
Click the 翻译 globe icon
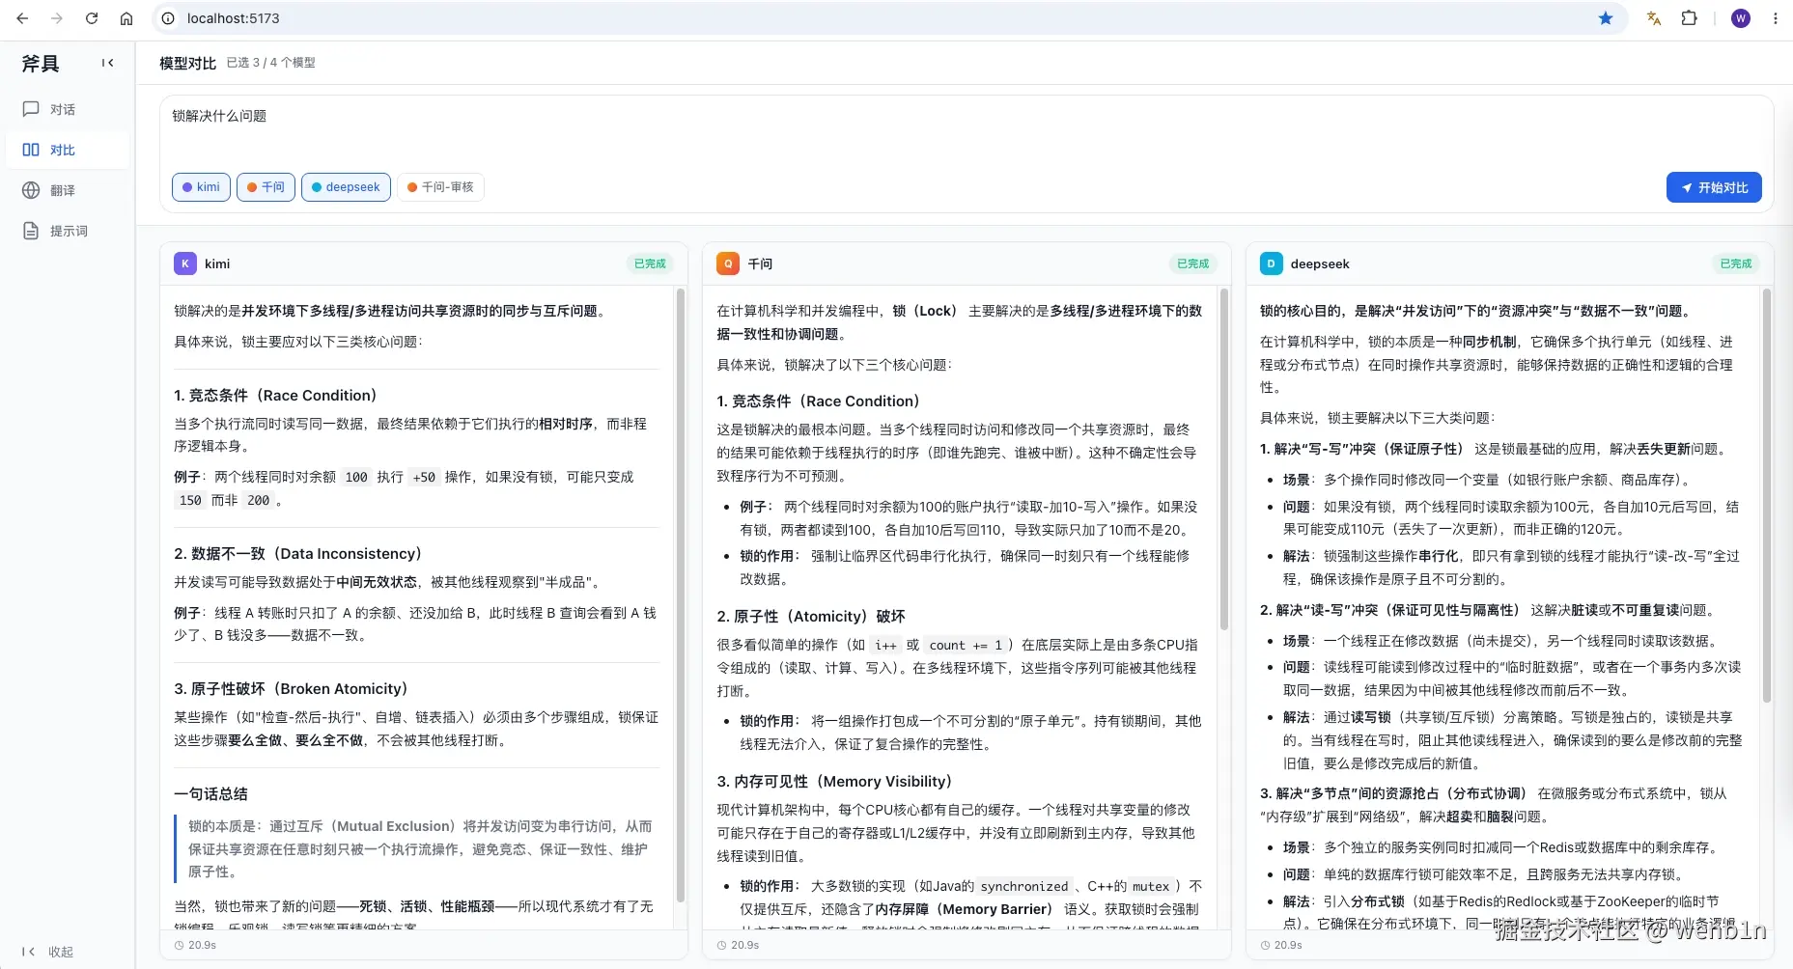click(31, 190)
